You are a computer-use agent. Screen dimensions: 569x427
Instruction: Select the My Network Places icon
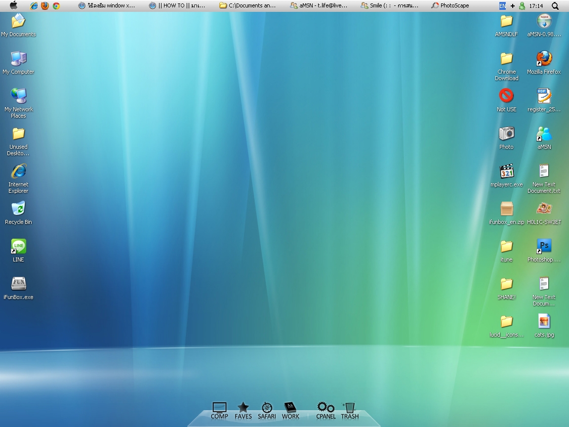click(x=18, y=103)
